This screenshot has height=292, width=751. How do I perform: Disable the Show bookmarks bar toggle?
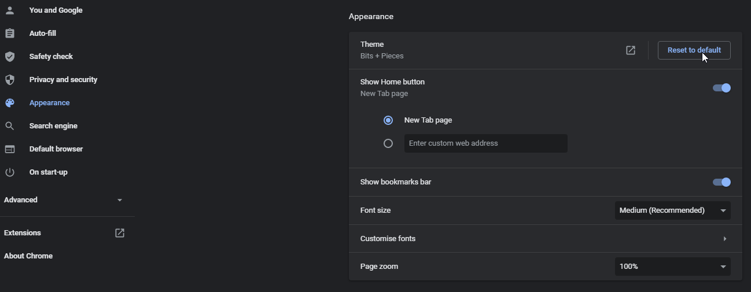click(x=721, y=182)
